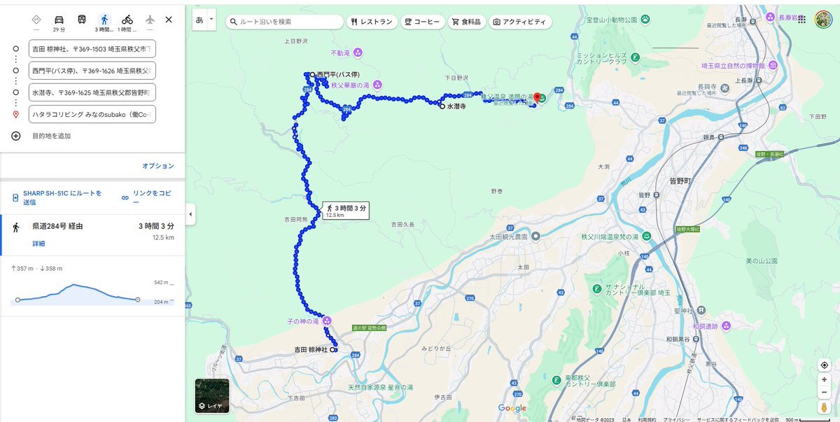The width and height of the screenshot is (840, 422).
Task: Open the Google apps grid
Action: [801, 20]
